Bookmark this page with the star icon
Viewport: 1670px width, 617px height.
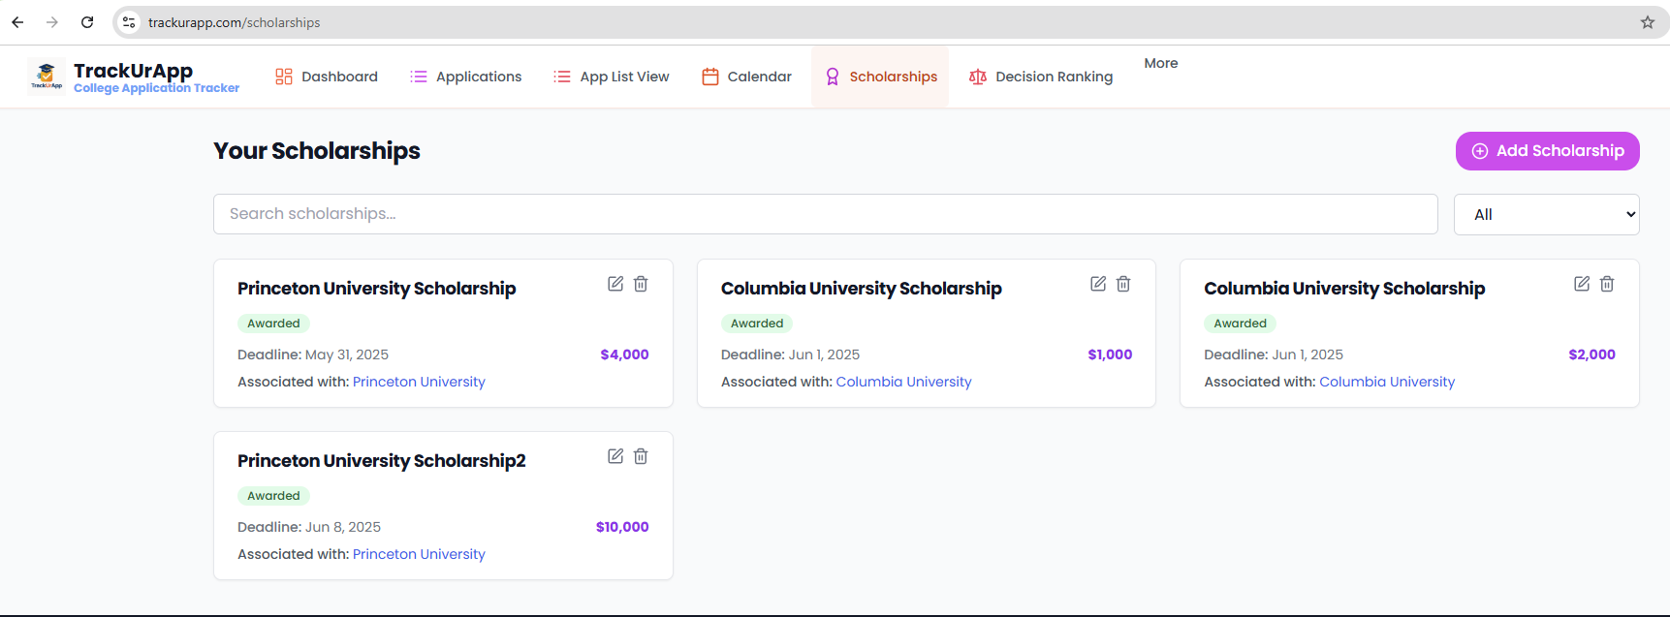[x=1648, y=22]
